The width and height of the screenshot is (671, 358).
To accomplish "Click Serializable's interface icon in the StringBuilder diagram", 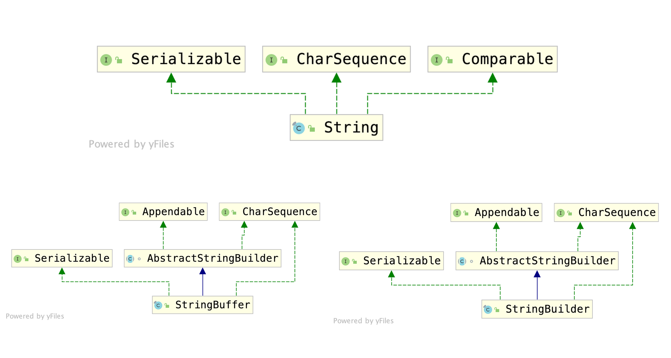I will 345,261.
